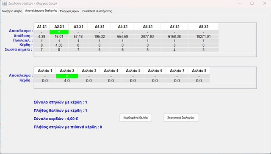This screenshot has width=271, height=154.
Task: Click the Σωστά σημεία row label
Action: coord(19,50)
